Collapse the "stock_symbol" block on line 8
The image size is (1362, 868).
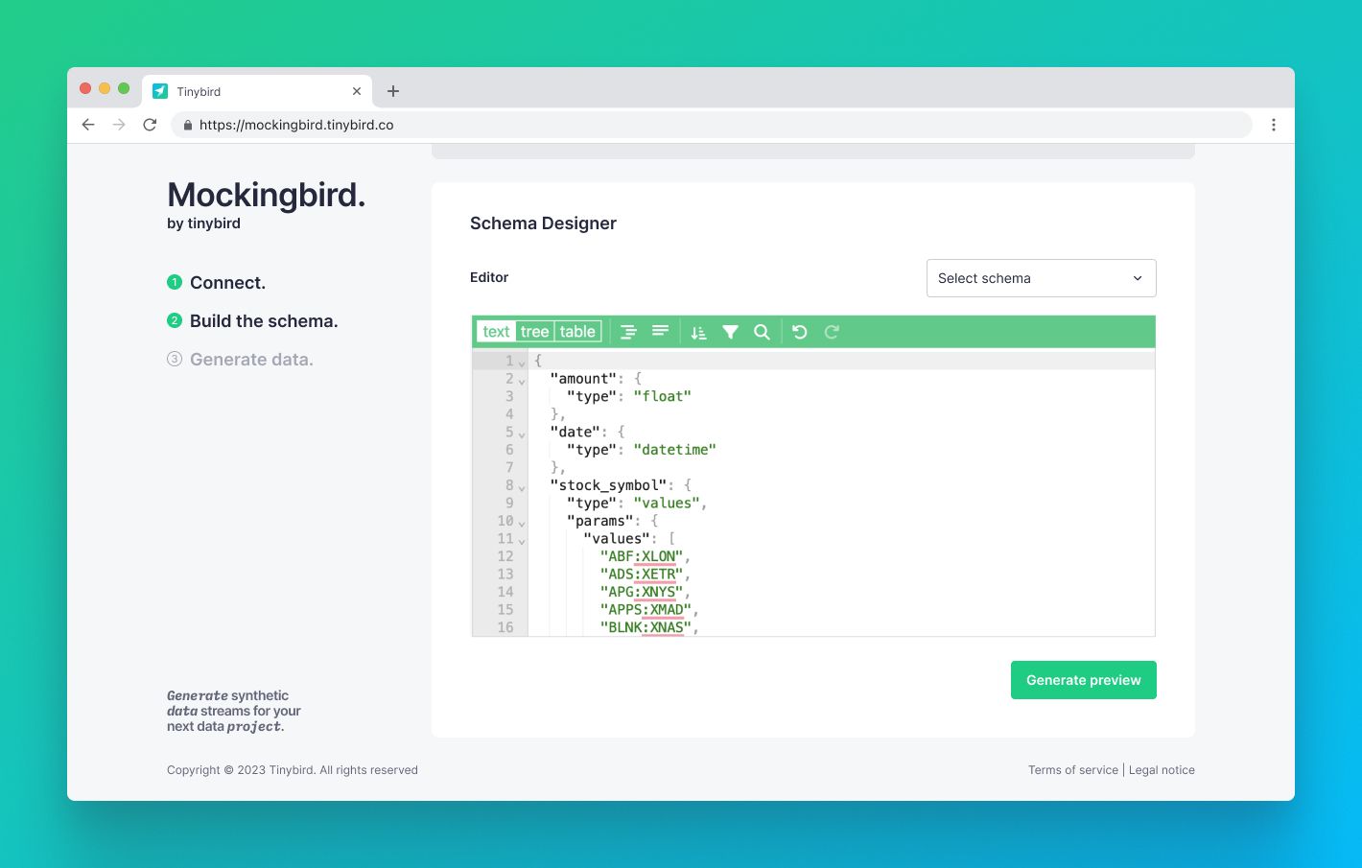pyautogui.click(x=522, y=487)
